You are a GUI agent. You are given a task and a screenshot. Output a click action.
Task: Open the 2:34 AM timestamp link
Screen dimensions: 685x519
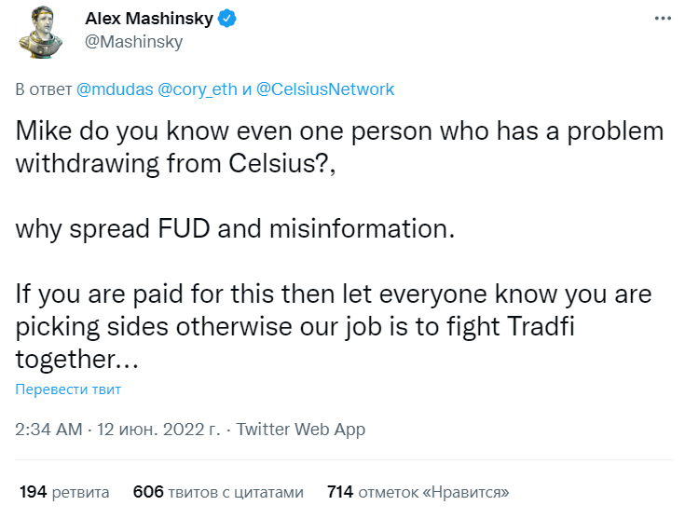click(x=48, y=430)
